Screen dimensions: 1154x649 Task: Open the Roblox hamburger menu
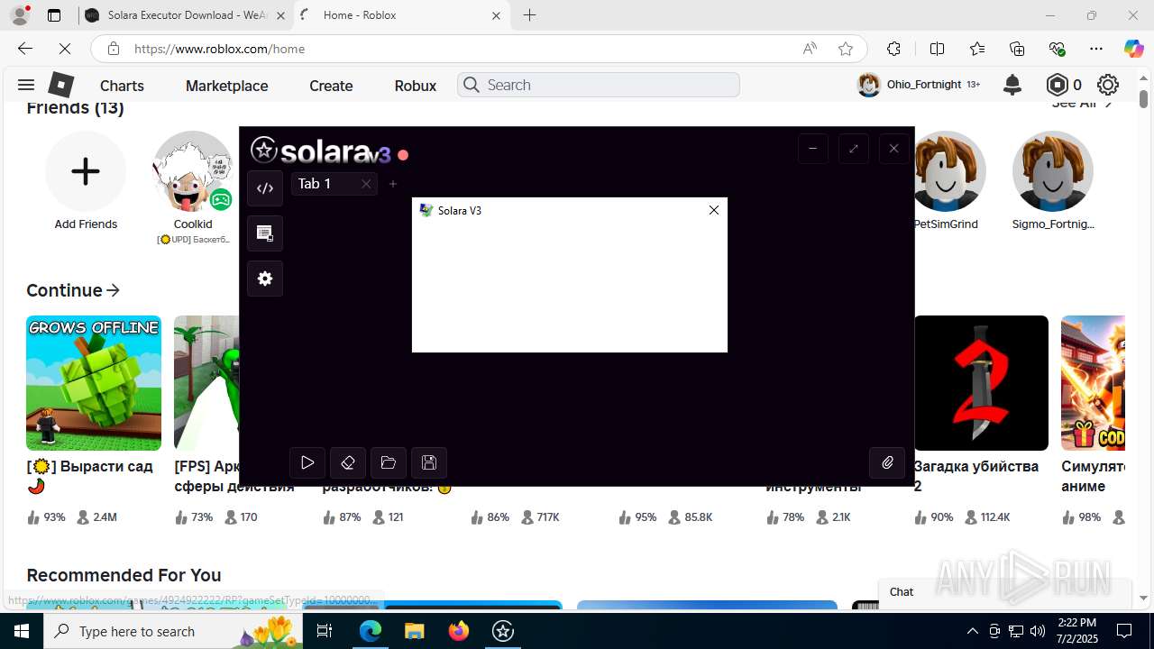[26, 85]
